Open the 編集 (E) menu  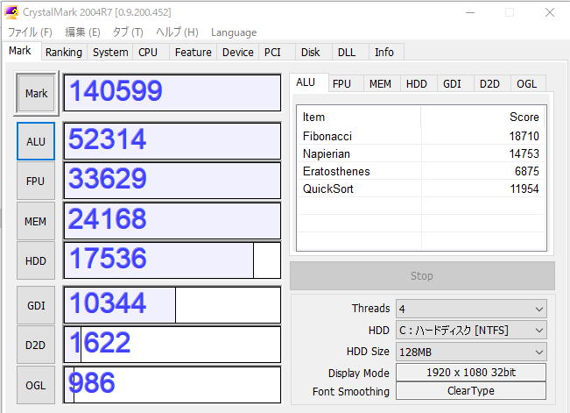[x=82, y=32]
